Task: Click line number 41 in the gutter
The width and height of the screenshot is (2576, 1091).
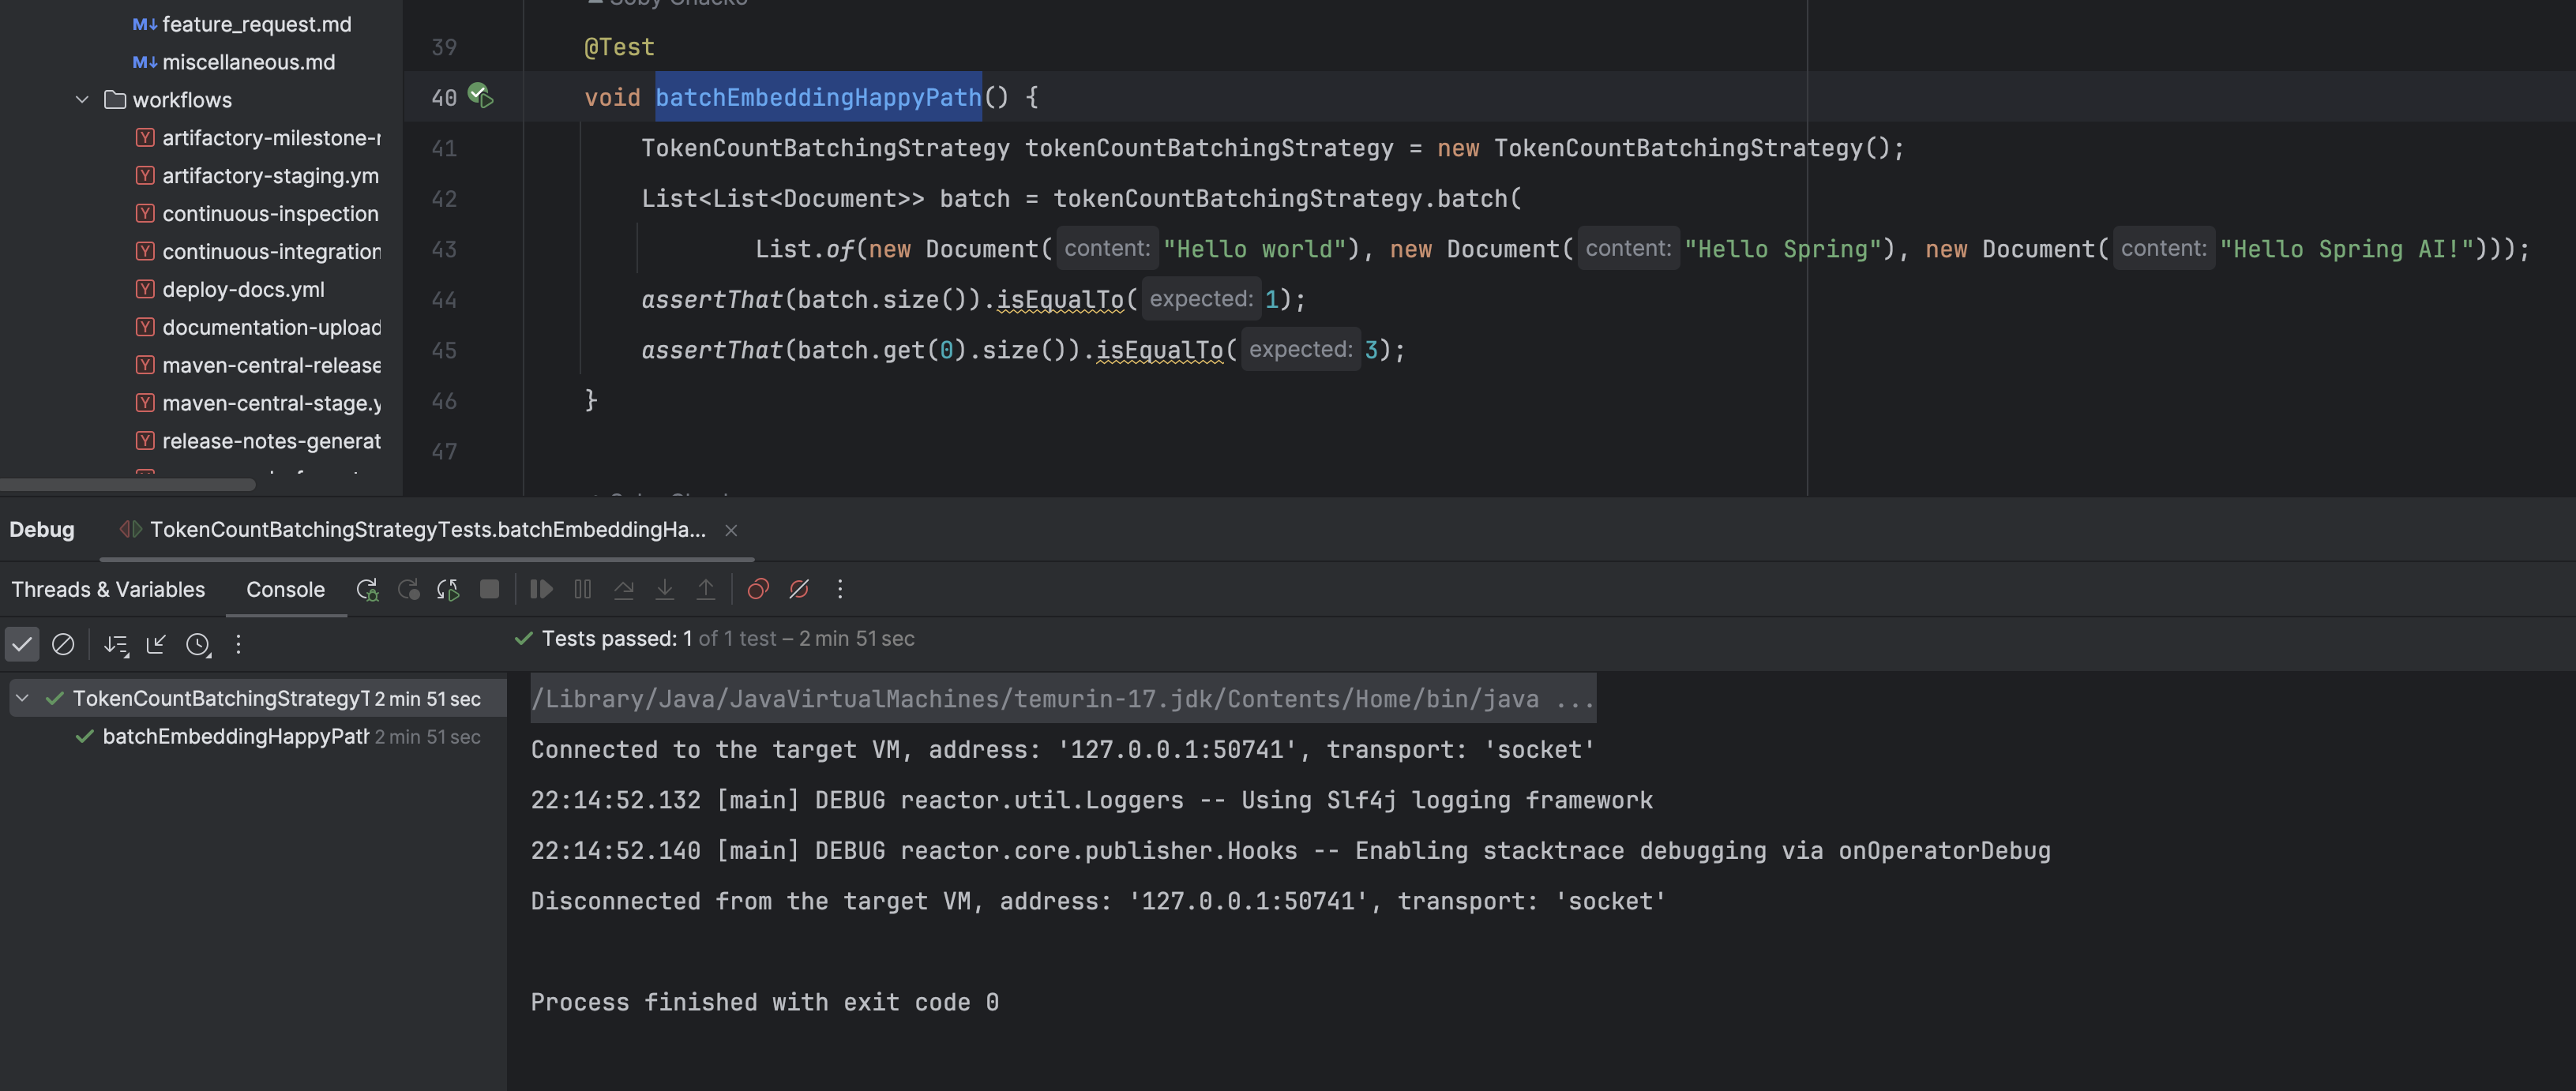Action: click(444, 148)
